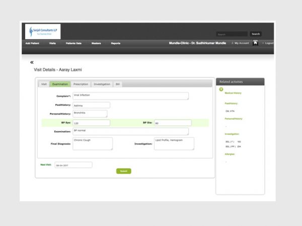Click the Examination field with BP normal
Viewport: 302px width, 226px height.
pos(130,132)
